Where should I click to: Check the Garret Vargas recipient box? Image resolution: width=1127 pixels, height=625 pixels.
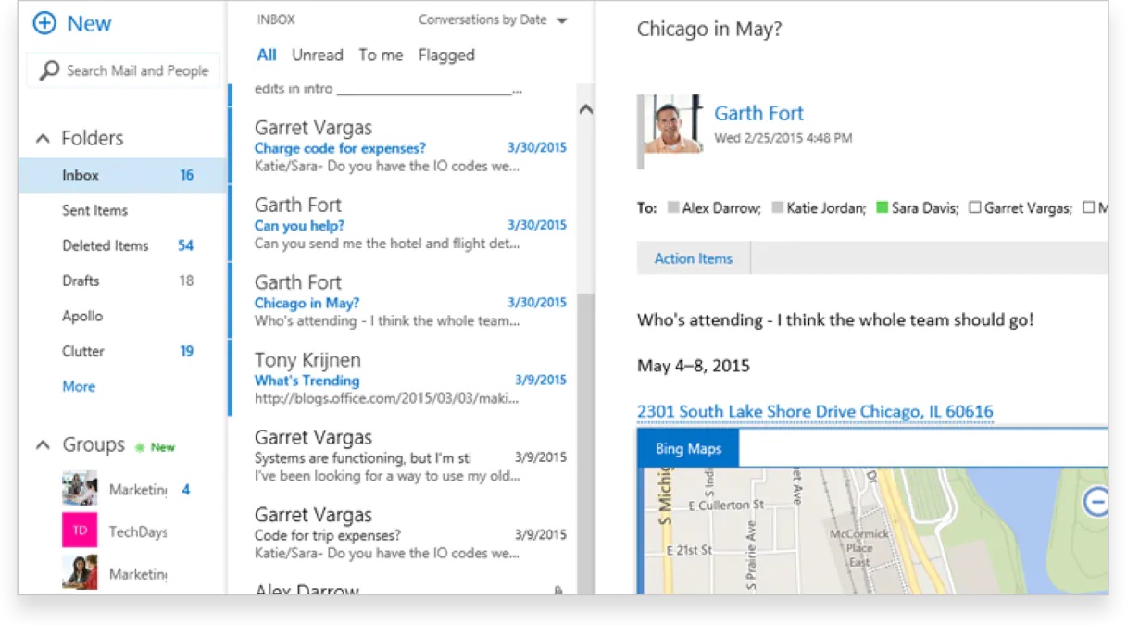pos(974,207)
